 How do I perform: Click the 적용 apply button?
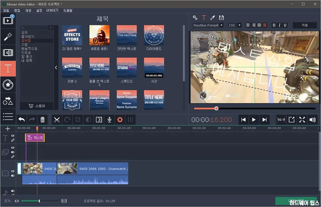click(305, 25)
